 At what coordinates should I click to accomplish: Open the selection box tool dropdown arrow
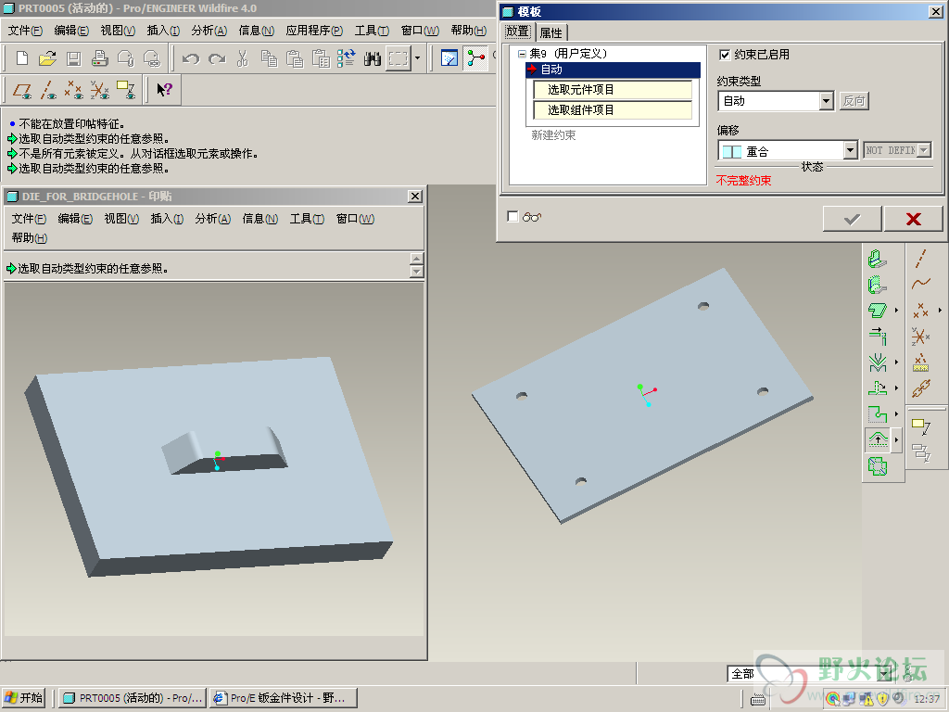417,58
